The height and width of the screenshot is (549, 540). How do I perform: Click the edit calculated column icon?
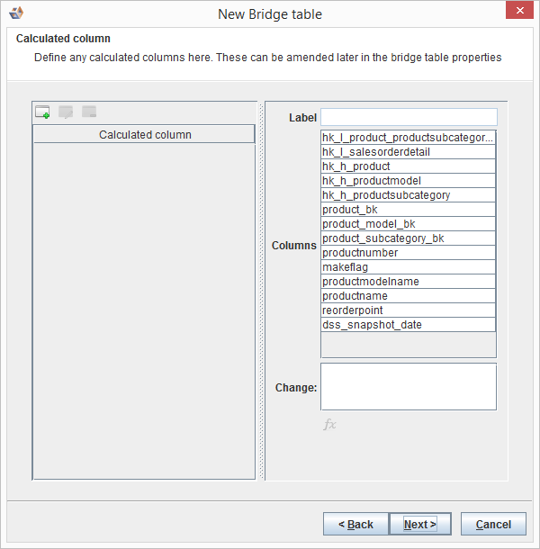66,112
